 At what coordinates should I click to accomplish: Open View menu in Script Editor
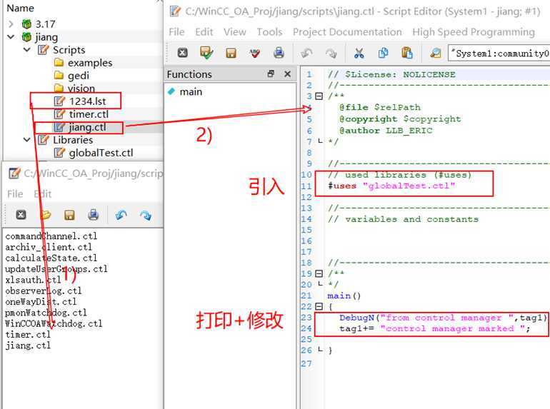point(235,32)
